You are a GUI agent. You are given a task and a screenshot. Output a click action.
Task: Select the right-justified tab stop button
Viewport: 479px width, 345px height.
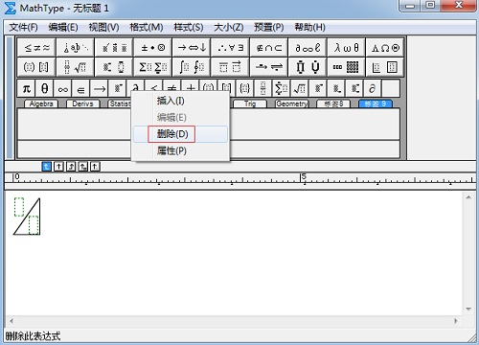[x=71, y=167]
